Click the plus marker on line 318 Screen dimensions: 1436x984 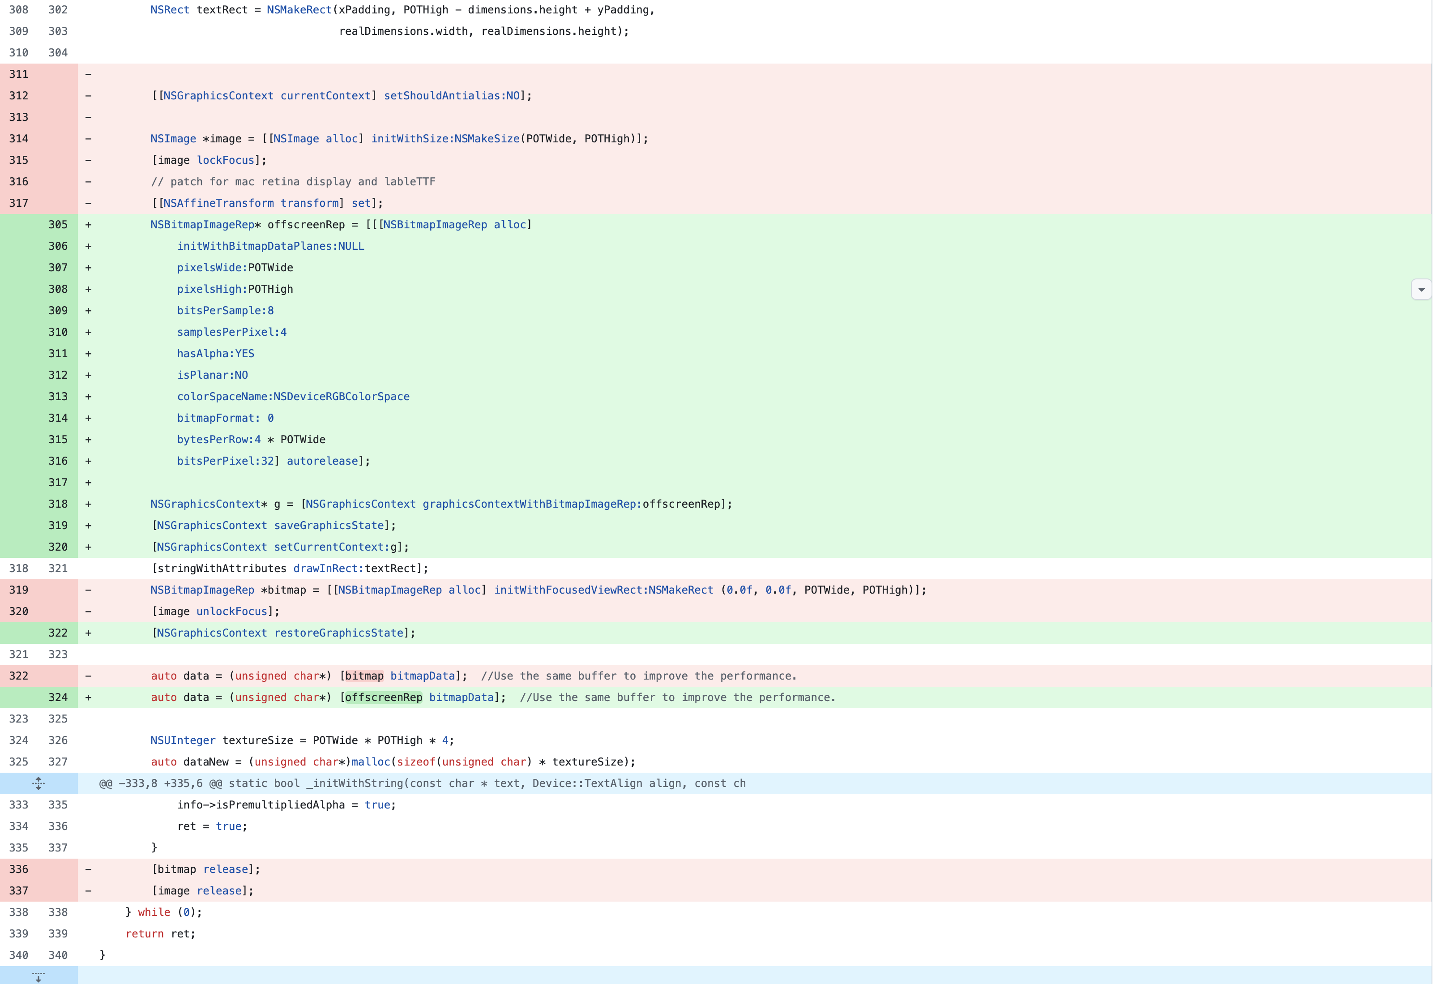pyautogui.click(x=88, y=504)
